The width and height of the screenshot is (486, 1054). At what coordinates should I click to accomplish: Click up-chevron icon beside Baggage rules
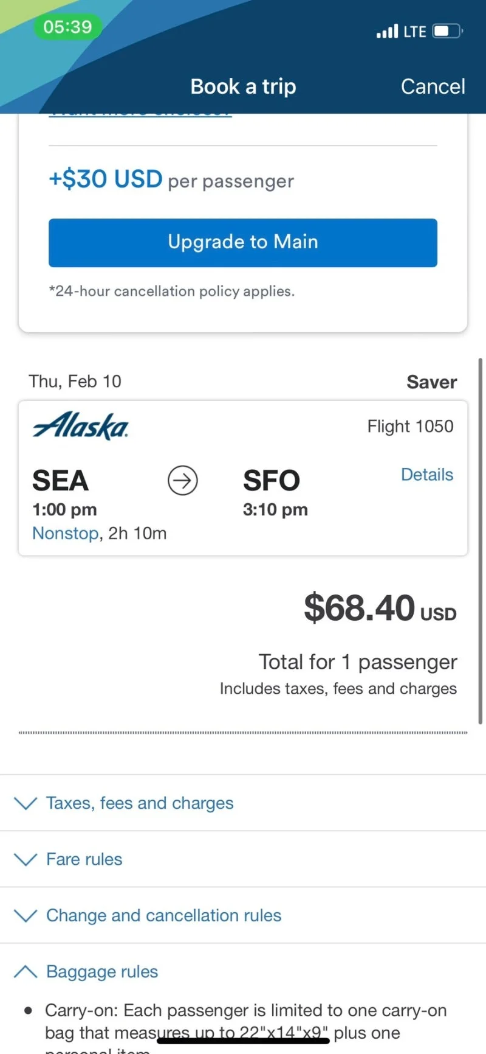pyautogui.click(x=26, y=971)
